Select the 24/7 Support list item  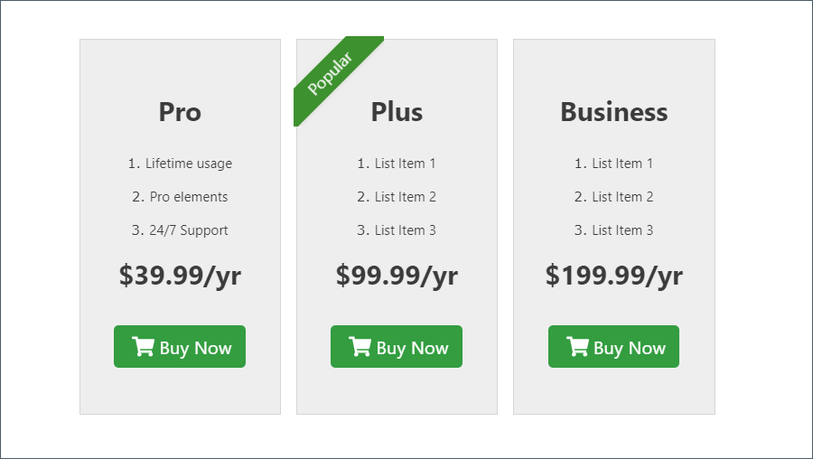(189, 230)
